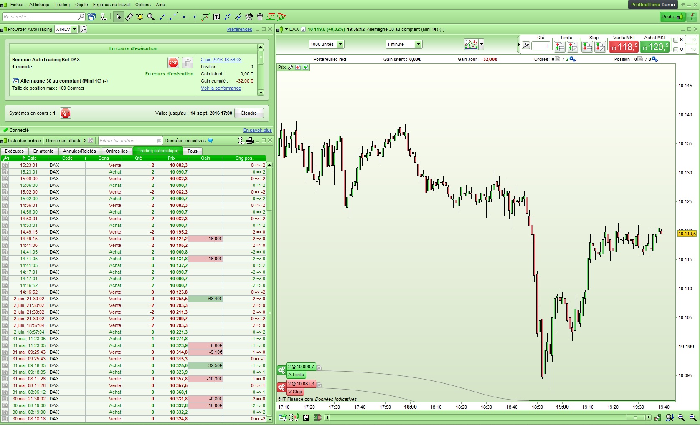The height and width of the screenshot is (425, 700).
Task: Click the Préférences link
Action: point(240,29)
